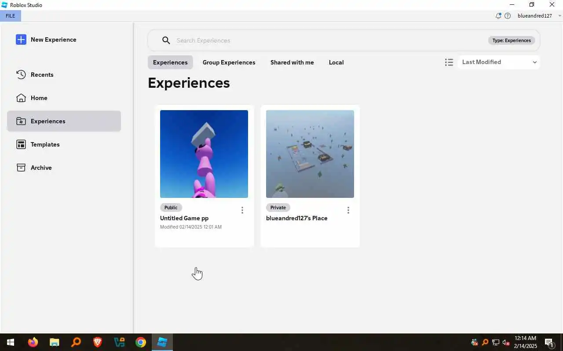Open the notifications bell icon

tap(498, 16)
